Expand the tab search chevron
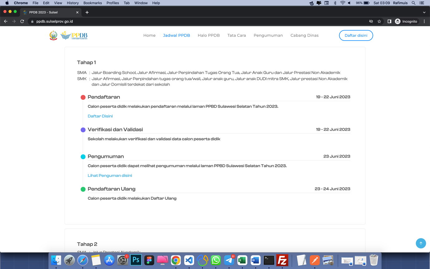Image resolution: width=430 pixels, height=269 pixels. point(424,12)
